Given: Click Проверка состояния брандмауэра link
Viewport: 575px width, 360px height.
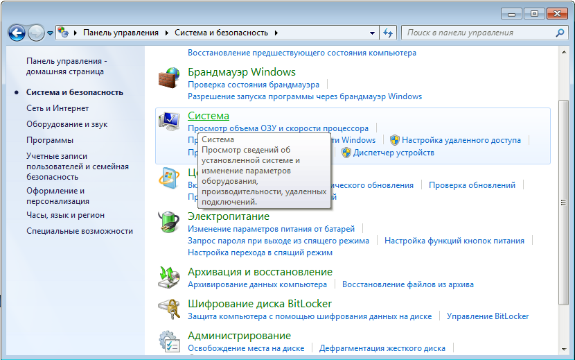Looking at the screenshot, I should (x=254, y=85).
